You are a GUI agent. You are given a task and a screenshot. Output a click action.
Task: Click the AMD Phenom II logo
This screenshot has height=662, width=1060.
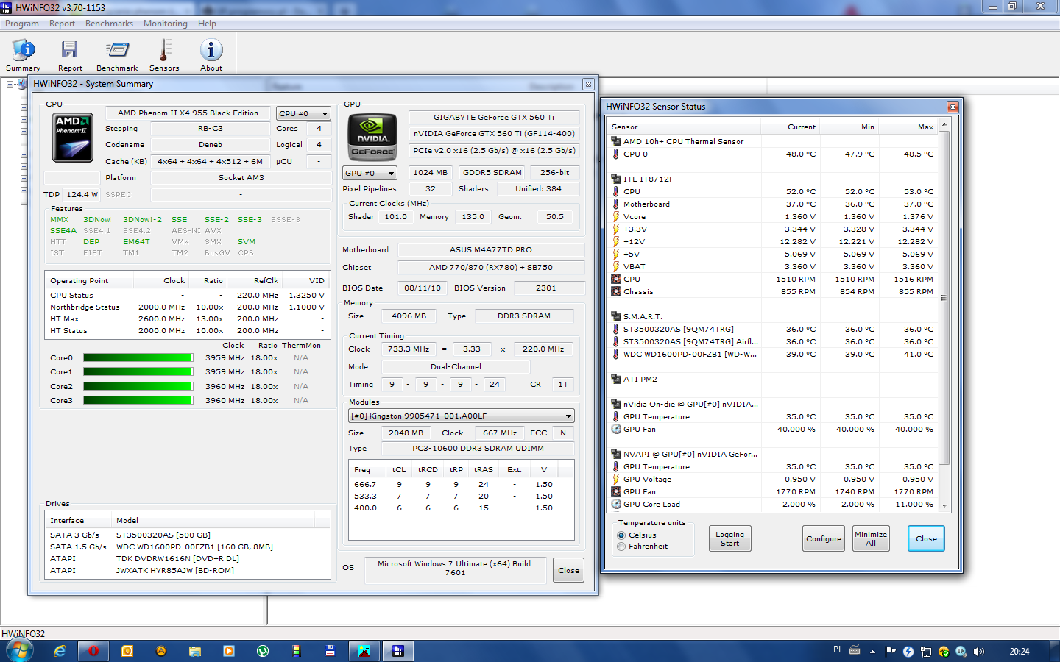point(72,138)
